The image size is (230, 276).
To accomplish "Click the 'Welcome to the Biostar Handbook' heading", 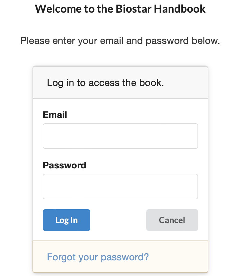I will [x=120, y=9].
